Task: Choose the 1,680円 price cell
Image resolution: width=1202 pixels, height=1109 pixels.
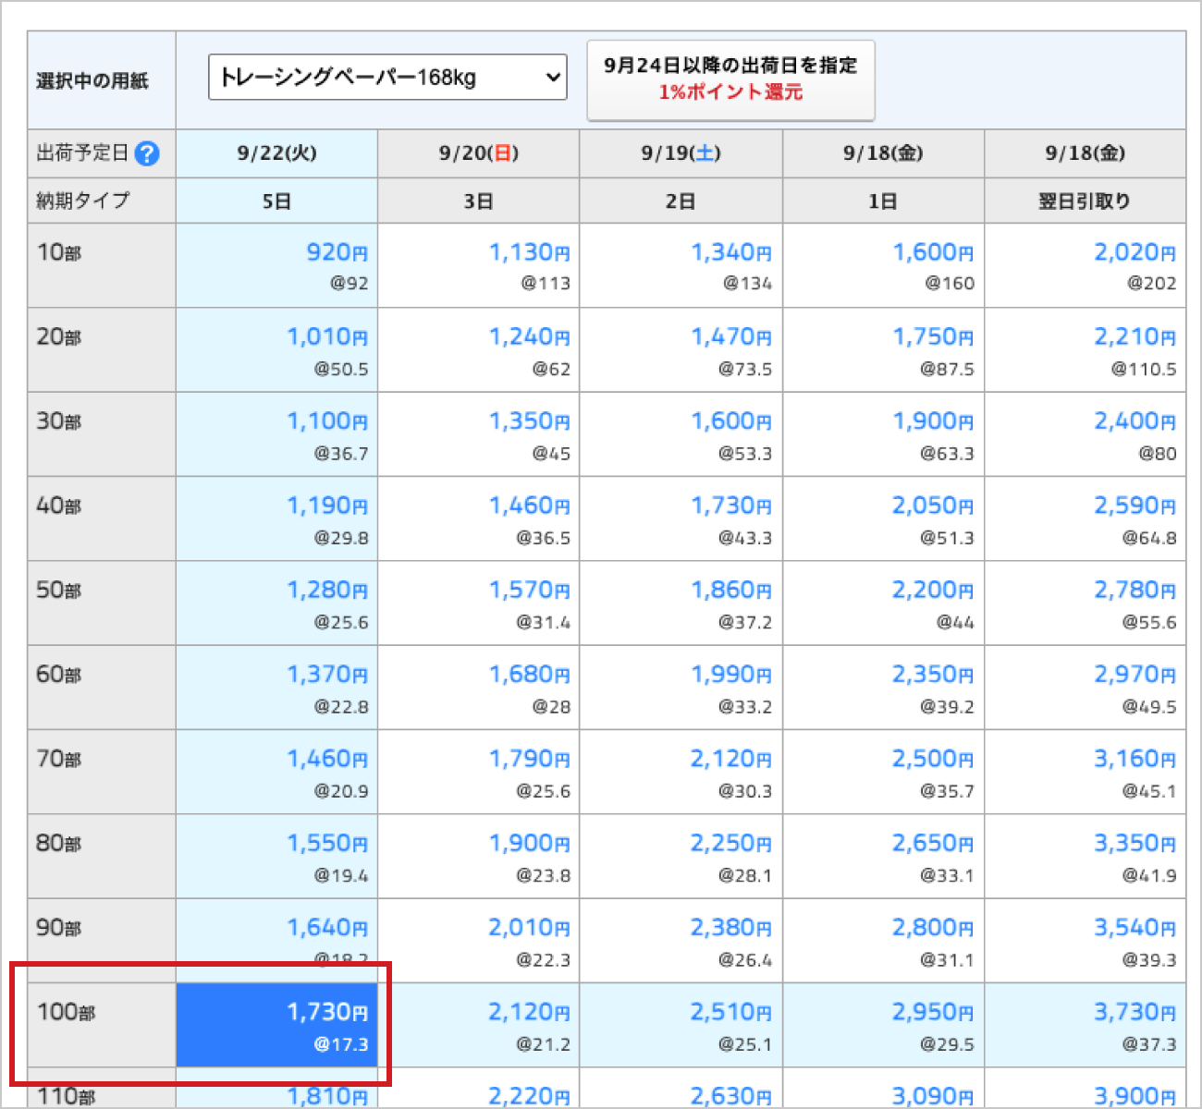Action: tap(479, 688)
